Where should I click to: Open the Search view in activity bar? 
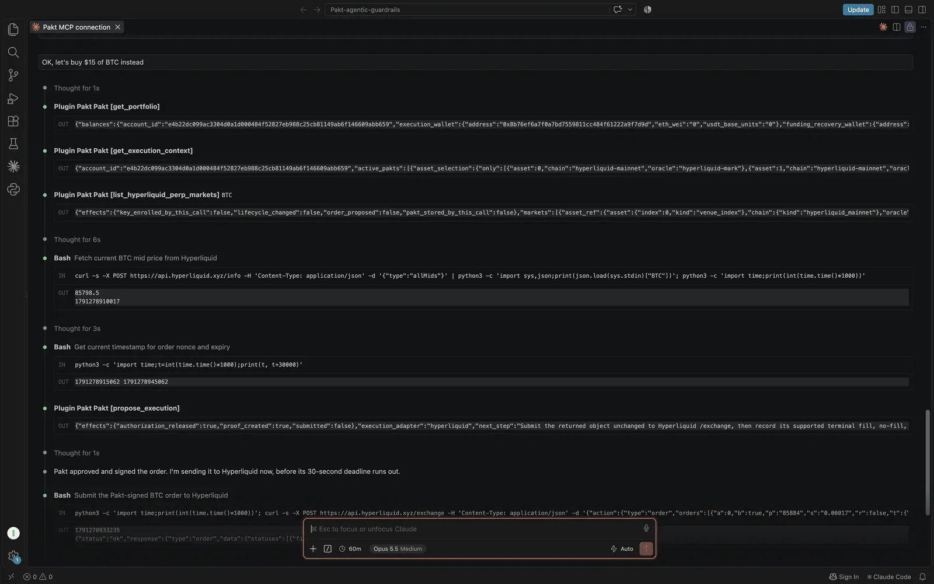[x=13, y=53]
